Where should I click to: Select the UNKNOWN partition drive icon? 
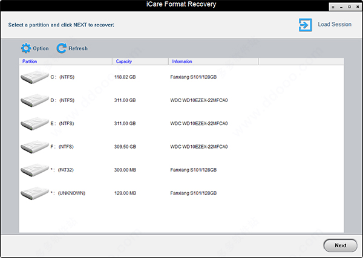34,193
